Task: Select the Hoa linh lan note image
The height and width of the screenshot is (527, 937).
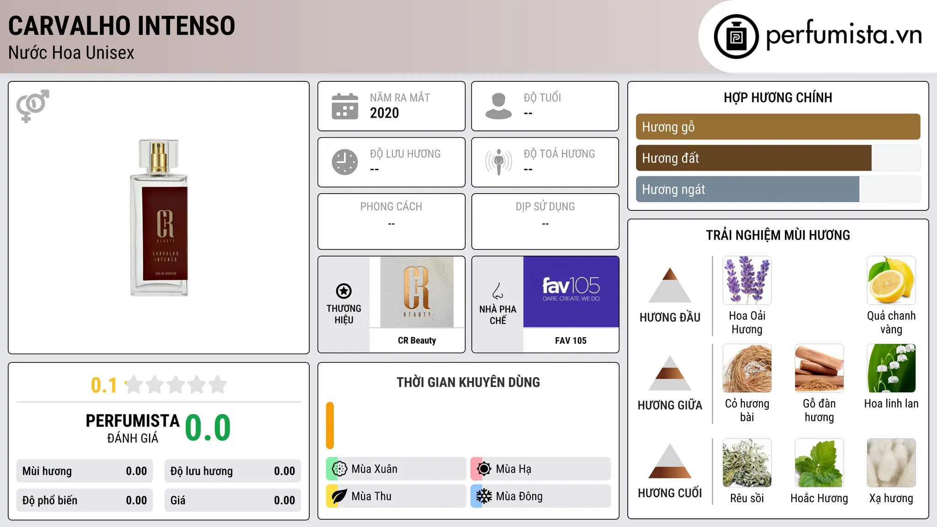Action: (x=891, y=368)
